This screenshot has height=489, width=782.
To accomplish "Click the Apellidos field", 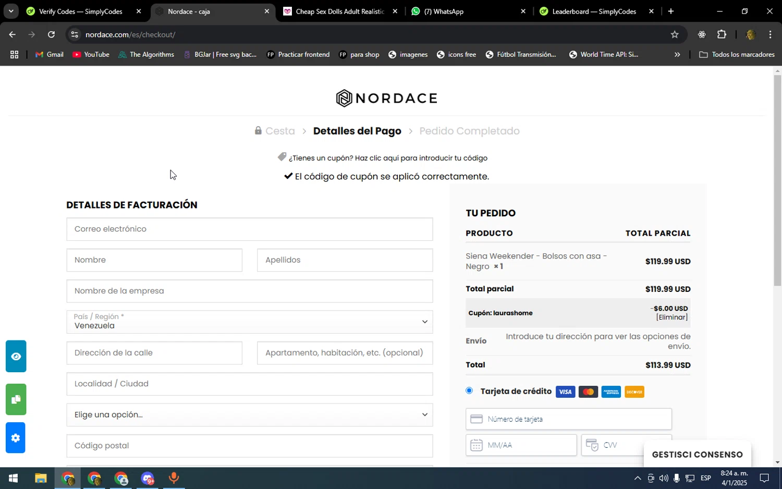I will click(x=345, y=260).
